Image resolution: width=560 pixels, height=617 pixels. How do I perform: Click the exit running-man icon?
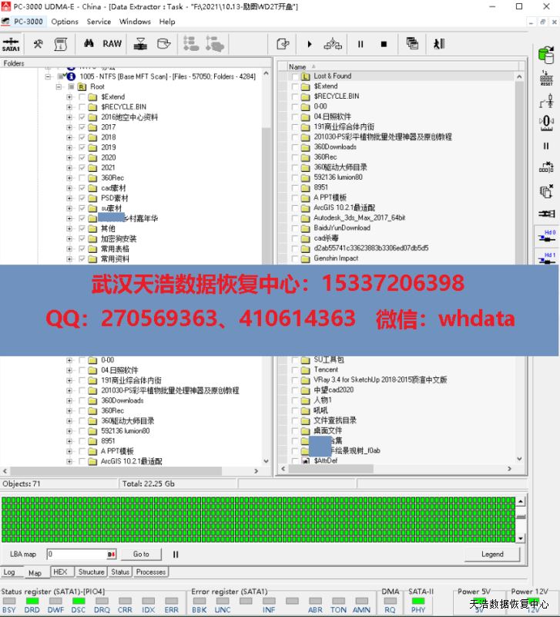click(x=439, y=44)
